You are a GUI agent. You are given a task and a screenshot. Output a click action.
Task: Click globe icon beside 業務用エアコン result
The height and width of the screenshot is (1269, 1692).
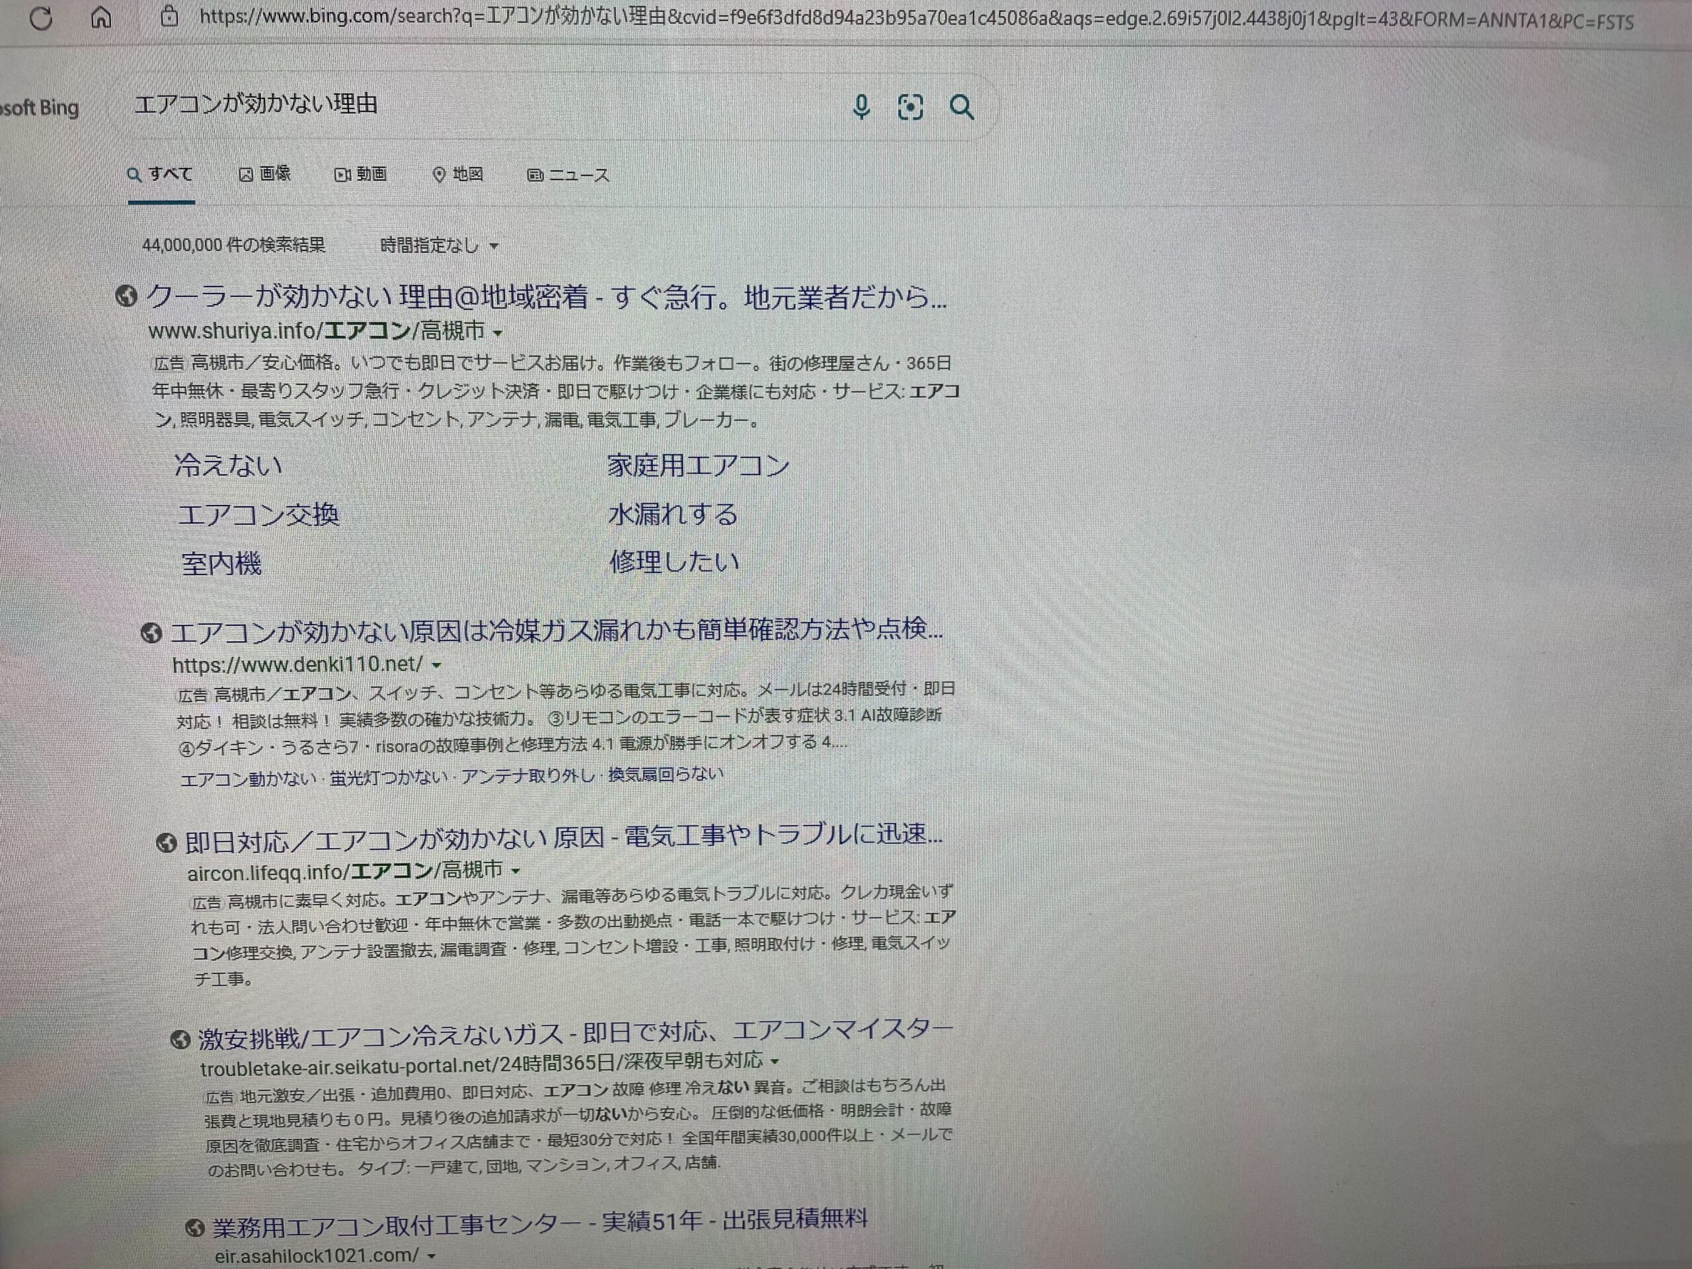pyautogui.click(x=196, y=1228)
